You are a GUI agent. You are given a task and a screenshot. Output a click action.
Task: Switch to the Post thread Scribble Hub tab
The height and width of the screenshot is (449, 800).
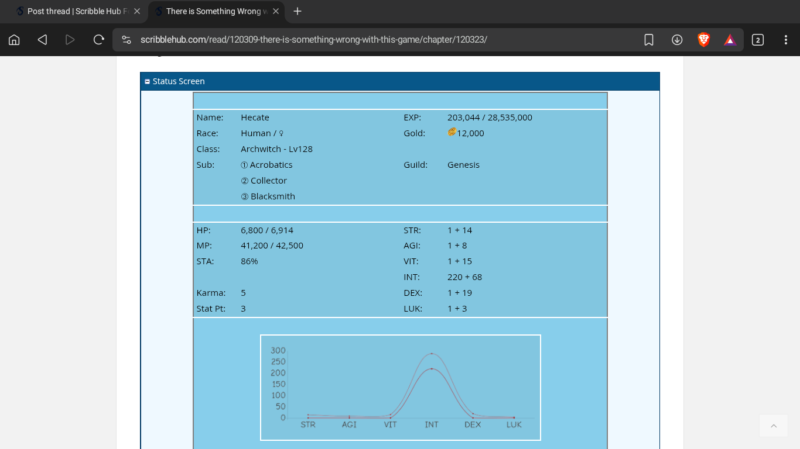[x=73, y=11]
